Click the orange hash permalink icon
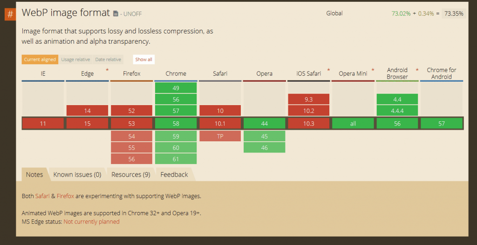The image size is (477, 245). [10, 14]
